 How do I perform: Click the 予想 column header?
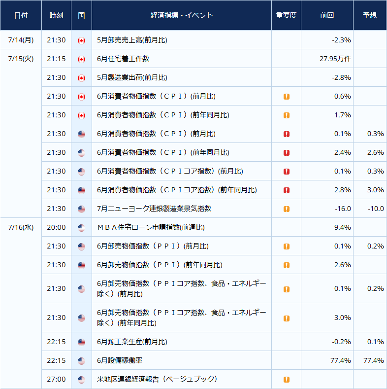(x=370, y=15)
